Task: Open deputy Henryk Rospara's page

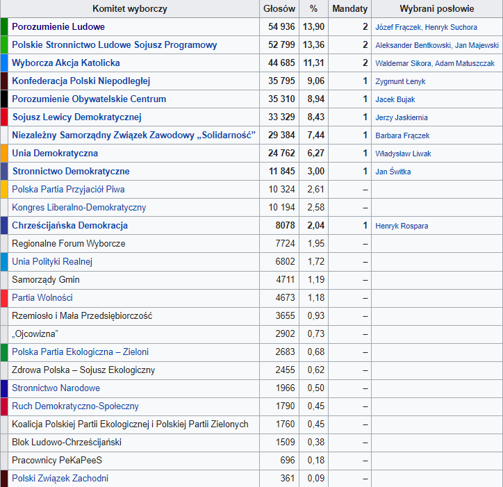Action: click(403, 226)
